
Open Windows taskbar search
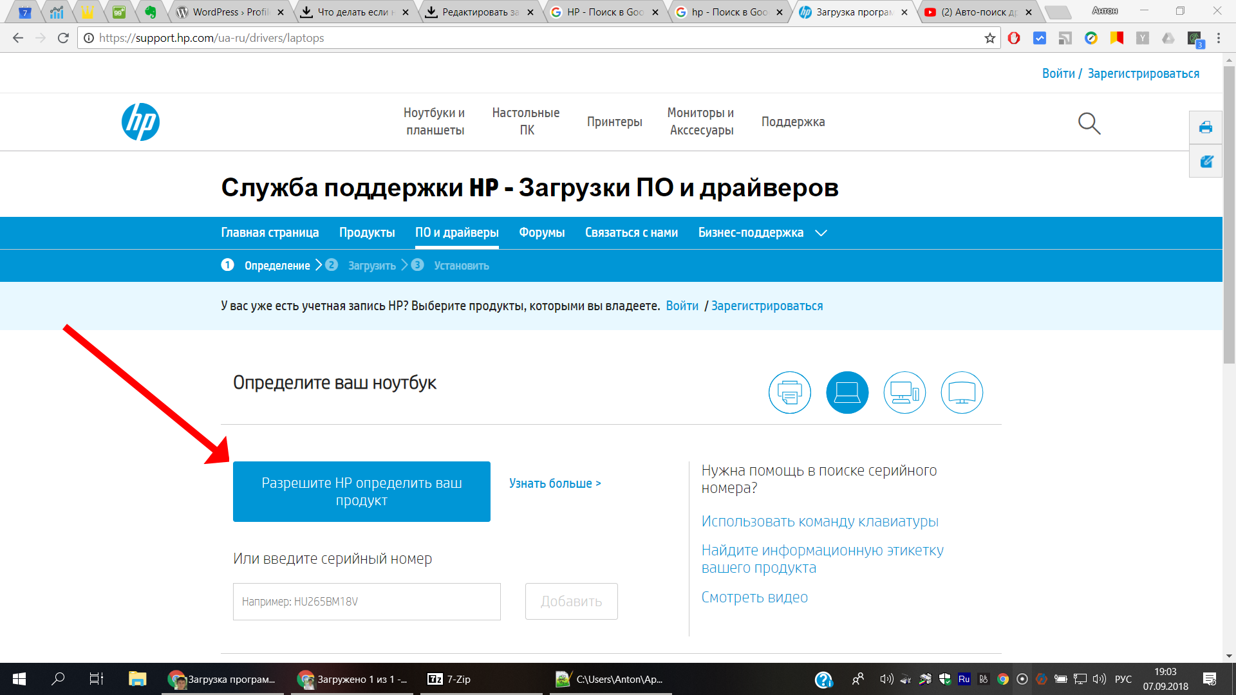58,679
